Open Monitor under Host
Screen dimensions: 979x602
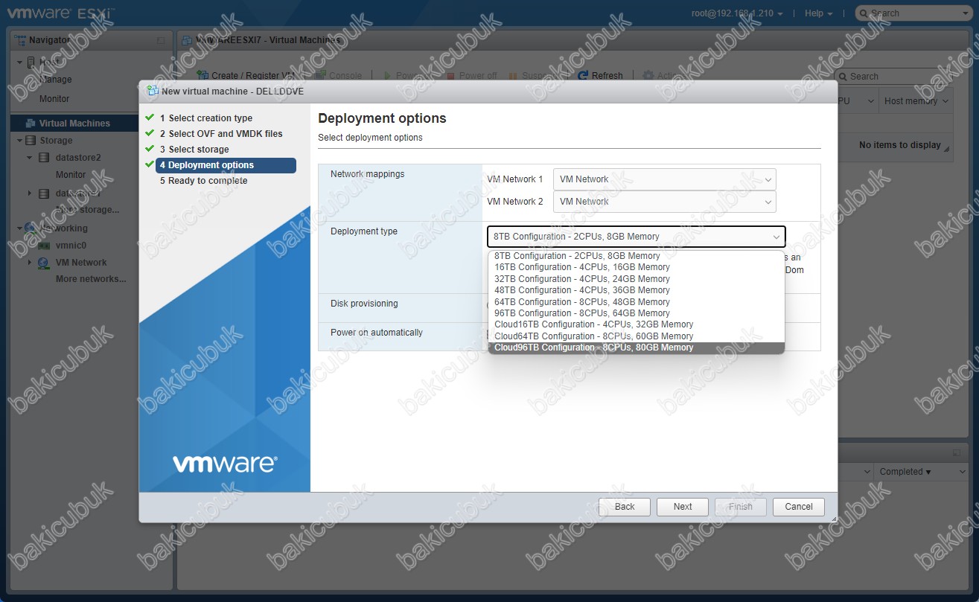point(54,99)
